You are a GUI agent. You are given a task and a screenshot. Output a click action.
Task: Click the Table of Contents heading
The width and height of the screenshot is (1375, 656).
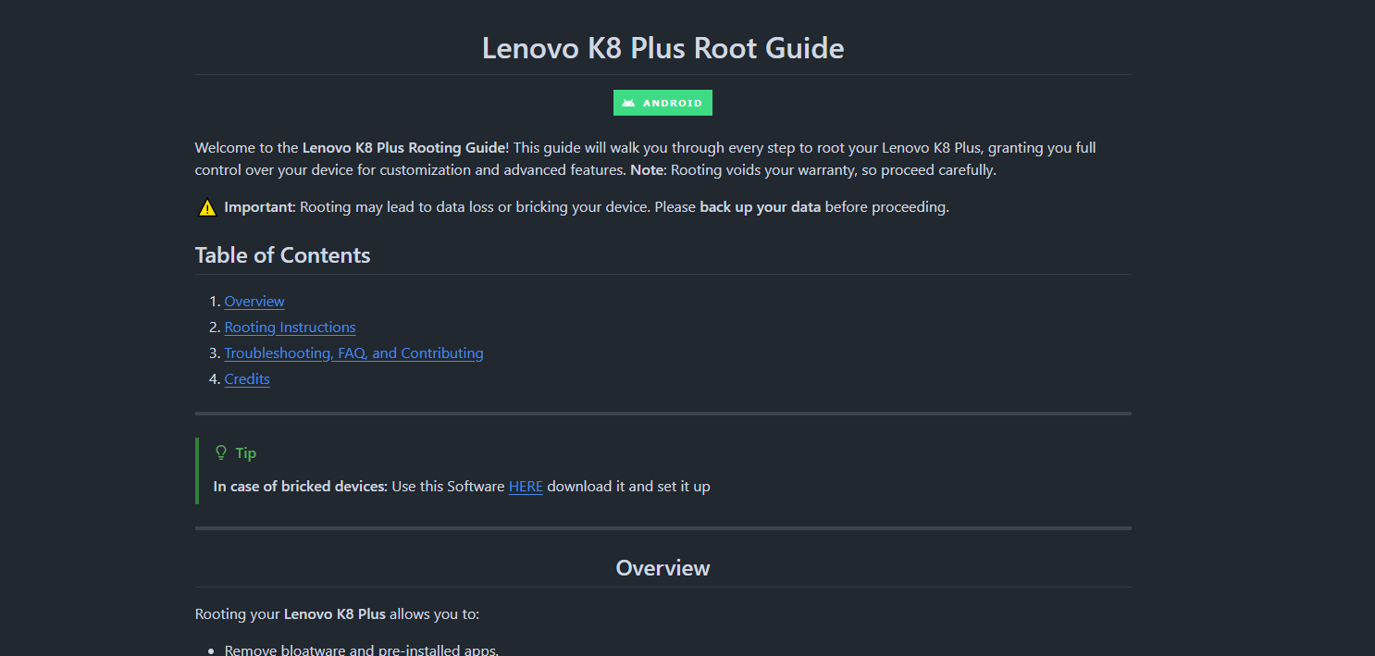pyautogui.click(x=282, y=254)
